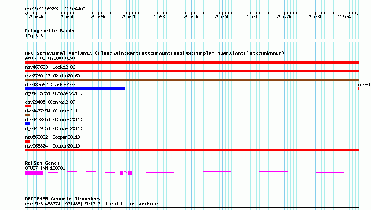
Task: Click the 29569k ruler tick label
Action: [x=191, y=17]
